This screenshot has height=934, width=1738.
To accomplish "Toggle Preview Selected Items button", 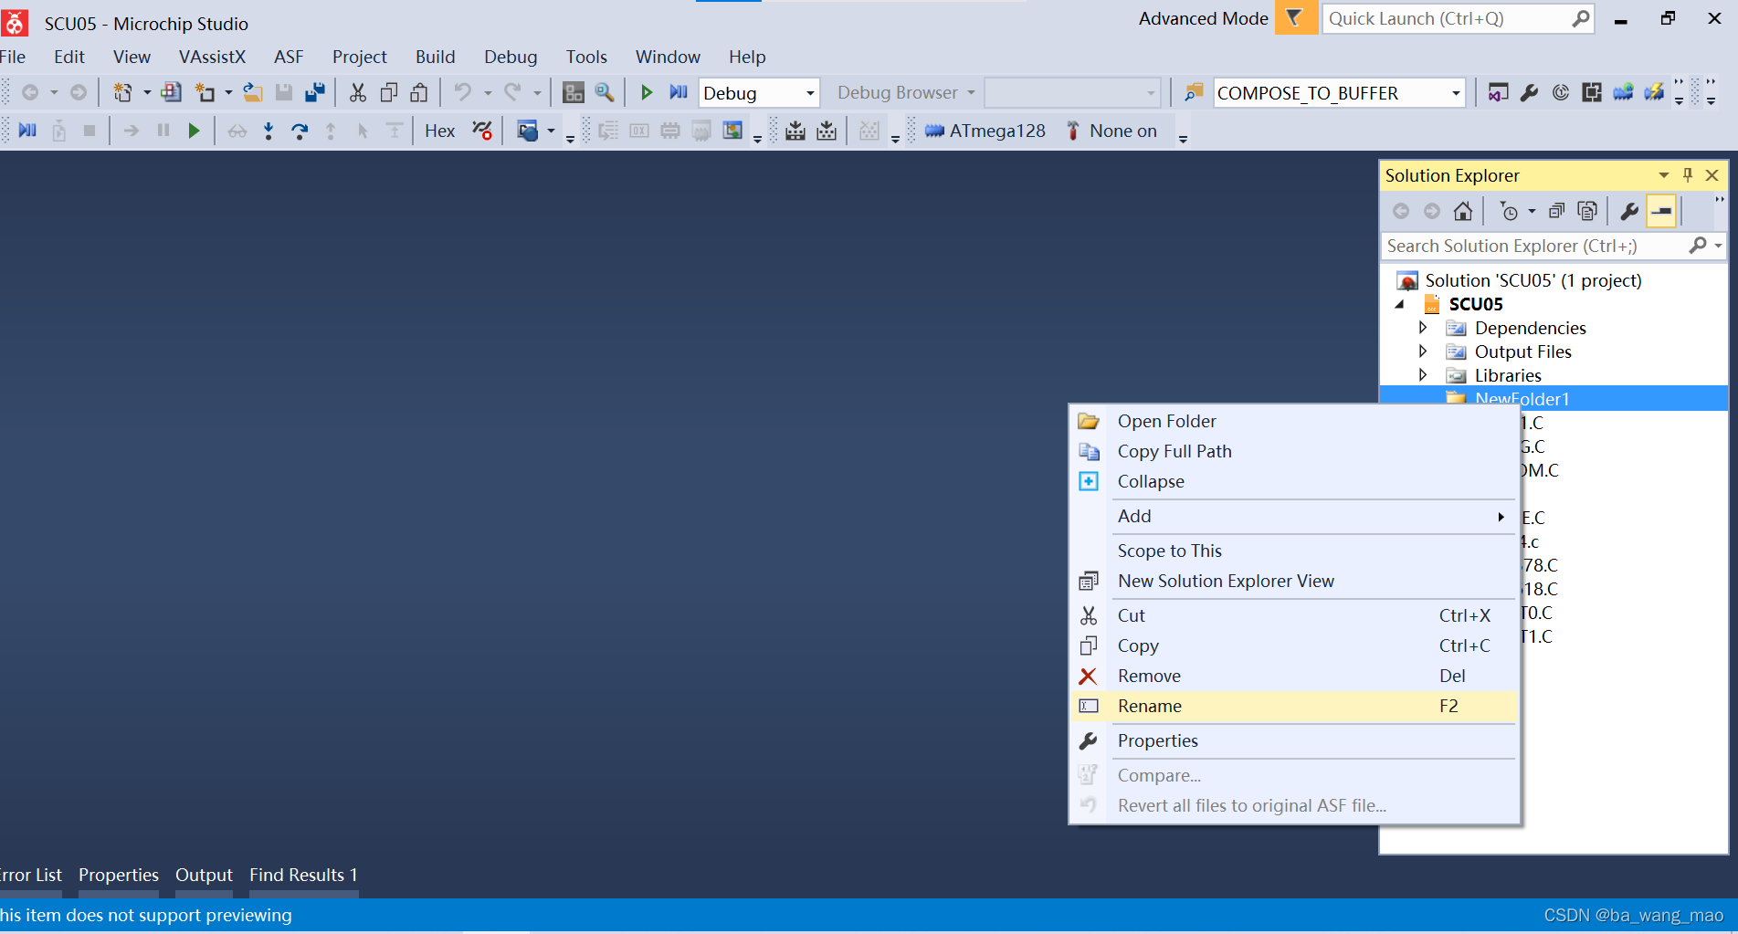I will tap(1661, 212).
